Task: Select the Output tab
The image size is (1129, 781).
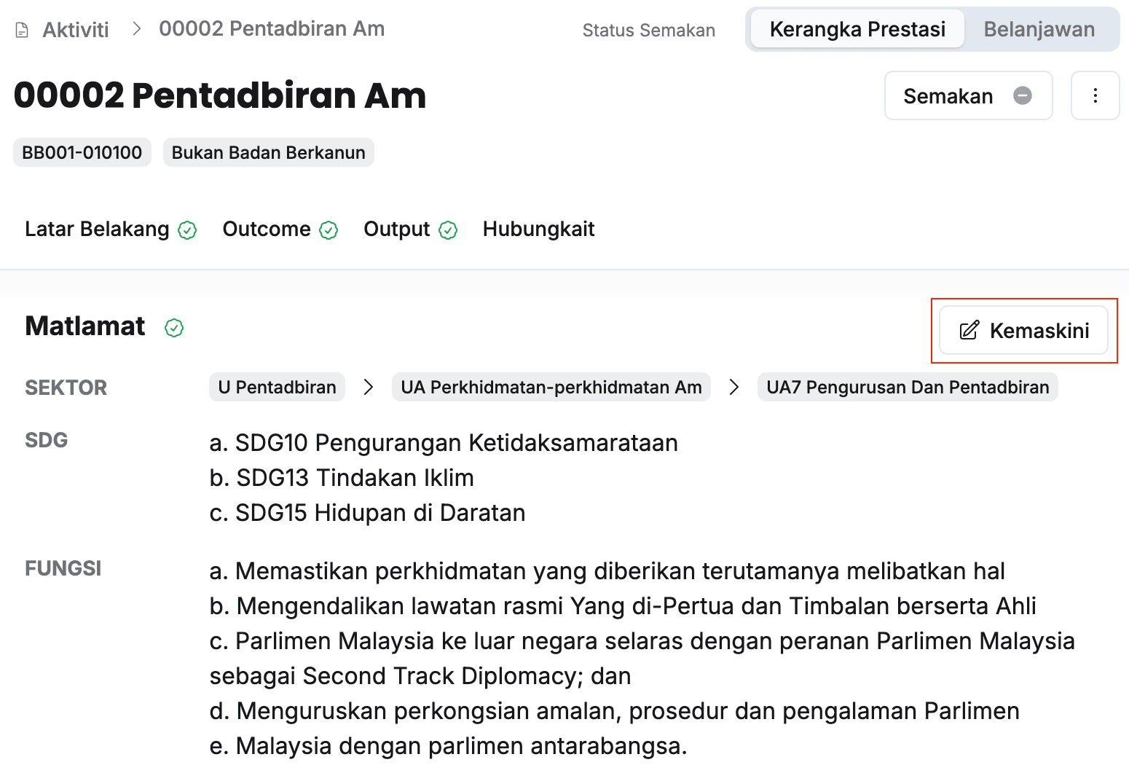Action: coord(397,229)
